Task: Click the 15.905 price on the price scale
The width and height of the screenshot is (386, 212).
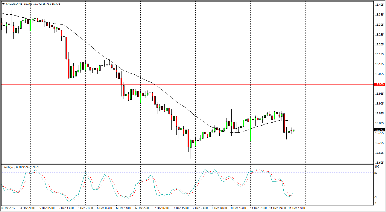Action: (379, 104)
